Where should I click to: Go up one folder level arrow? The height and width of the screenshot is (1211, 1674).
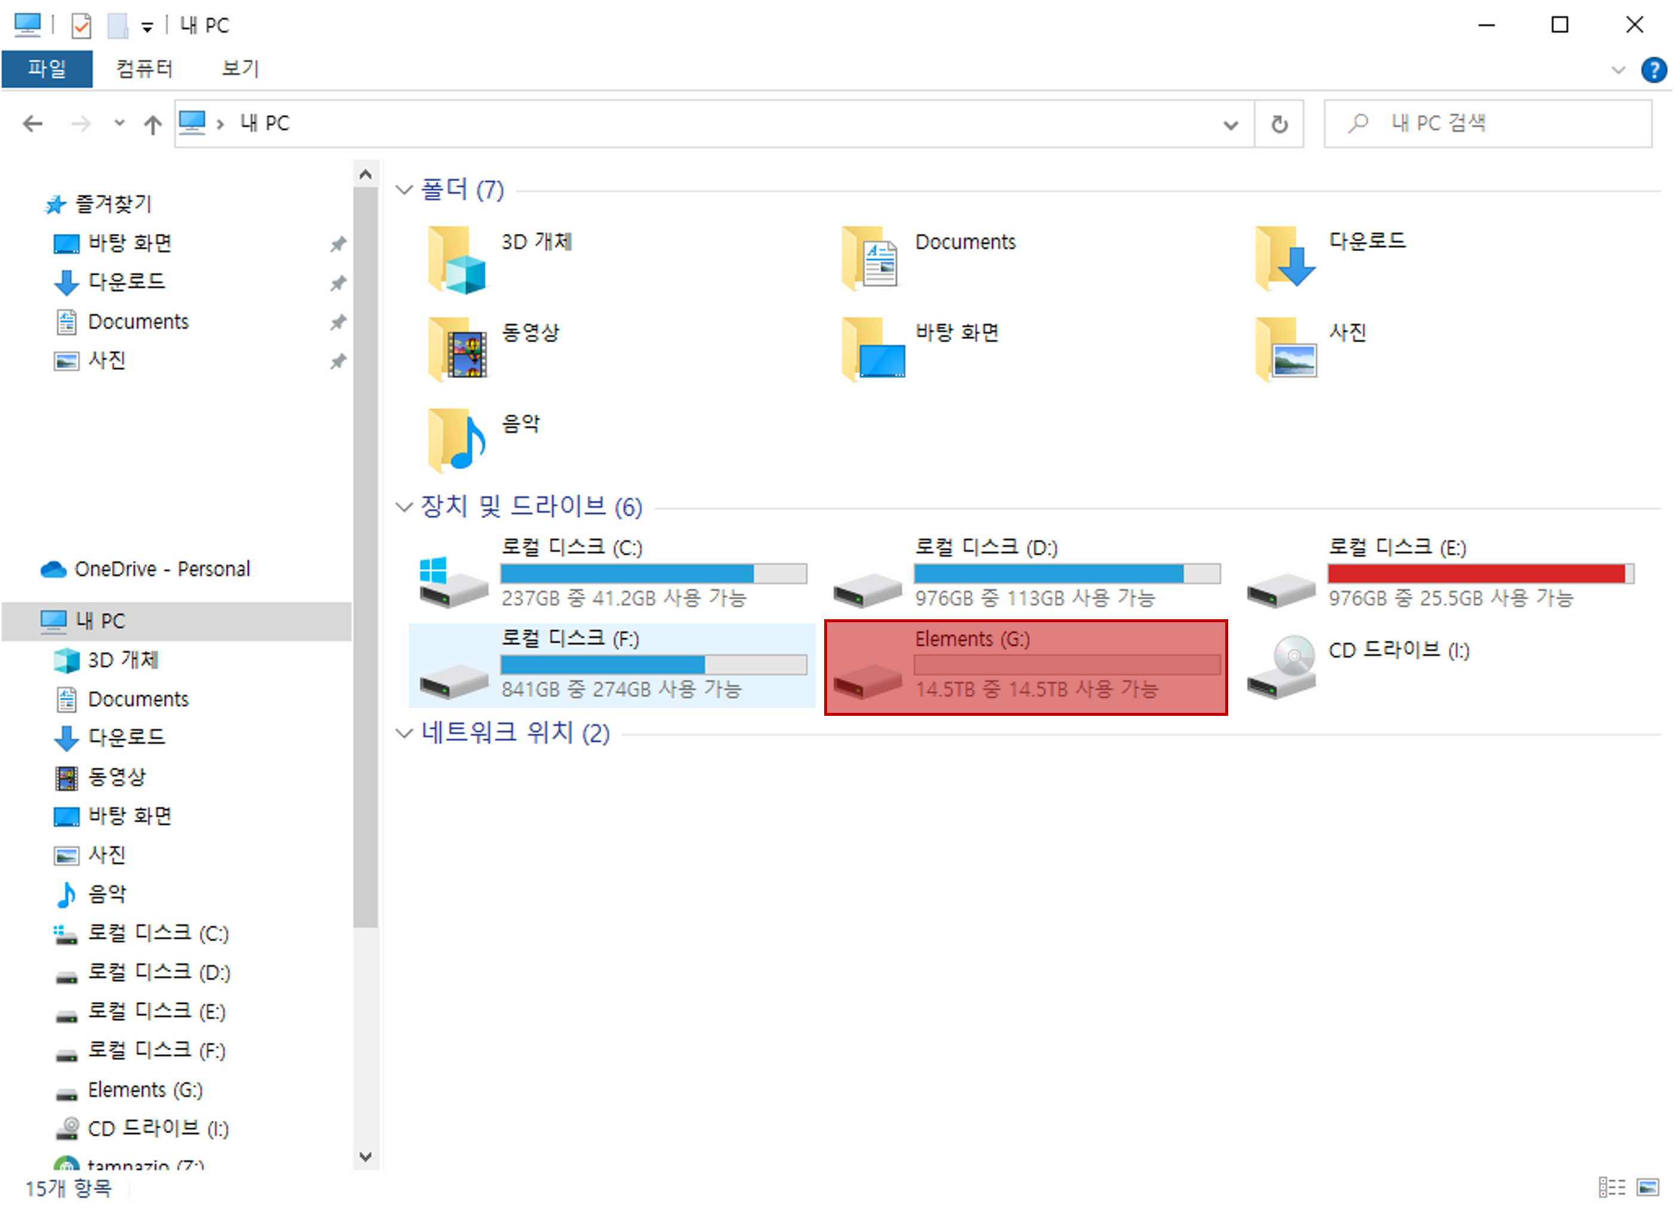pyautogui.click(x=152, y=124)
